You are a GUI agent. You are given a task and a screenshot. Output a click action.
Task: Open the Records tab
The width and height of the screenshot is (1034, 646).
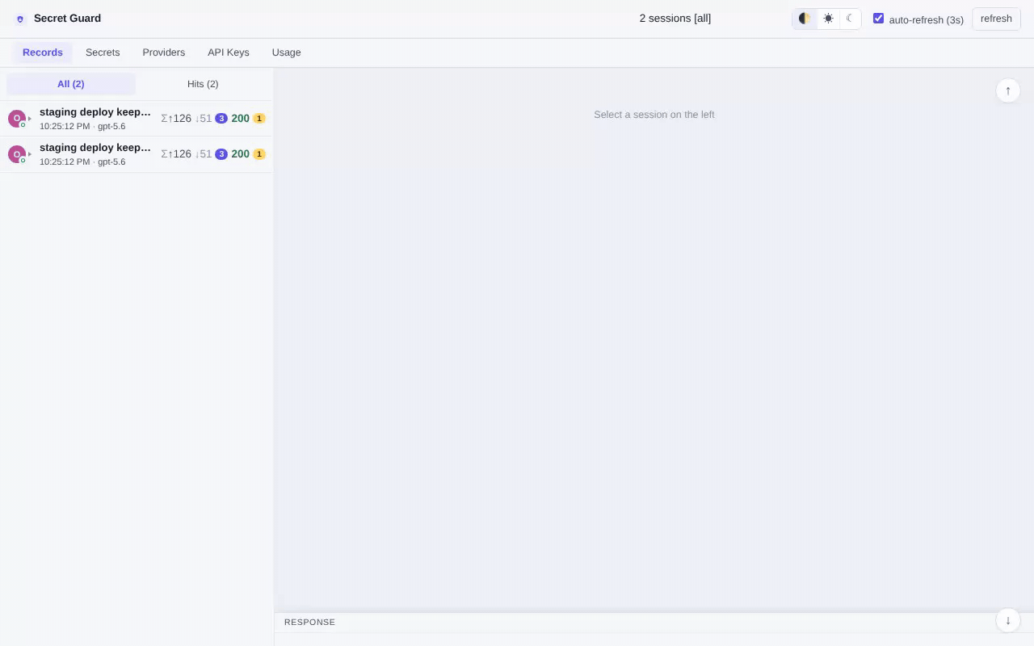[x=43, y=52]
